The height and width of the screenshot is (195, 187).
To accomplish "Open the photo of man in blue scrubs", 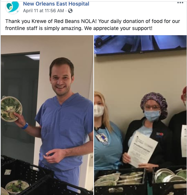I will pos(47,115).
